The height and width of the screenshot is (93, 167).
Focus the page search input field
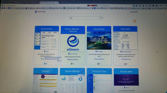(x=84, y=18)
